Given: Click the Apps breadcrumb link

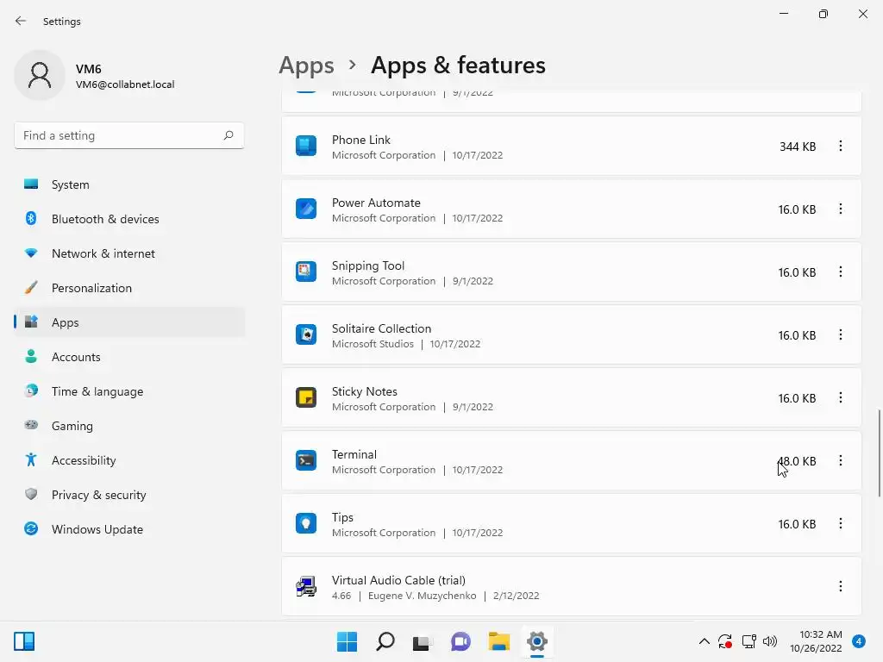Looking at the screenshot, I should point(306,66).
